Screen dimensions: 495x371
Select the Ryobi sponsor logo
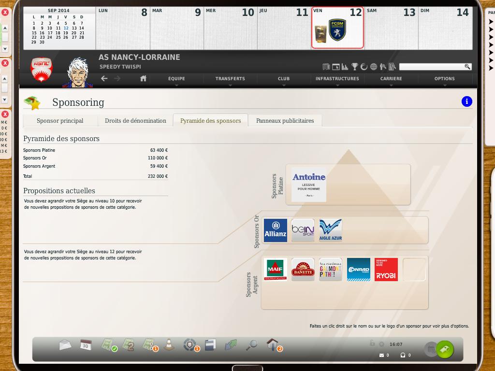386,270
